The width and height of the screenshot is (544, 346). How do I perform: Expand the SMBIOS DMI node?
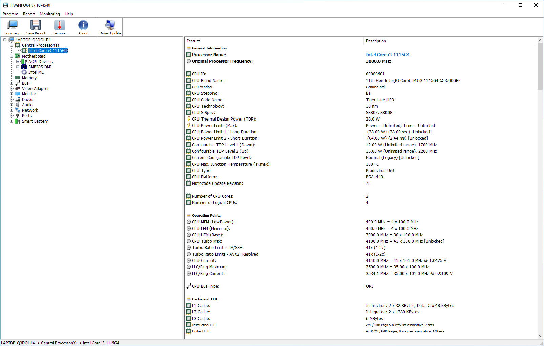(x=18, y=67)
